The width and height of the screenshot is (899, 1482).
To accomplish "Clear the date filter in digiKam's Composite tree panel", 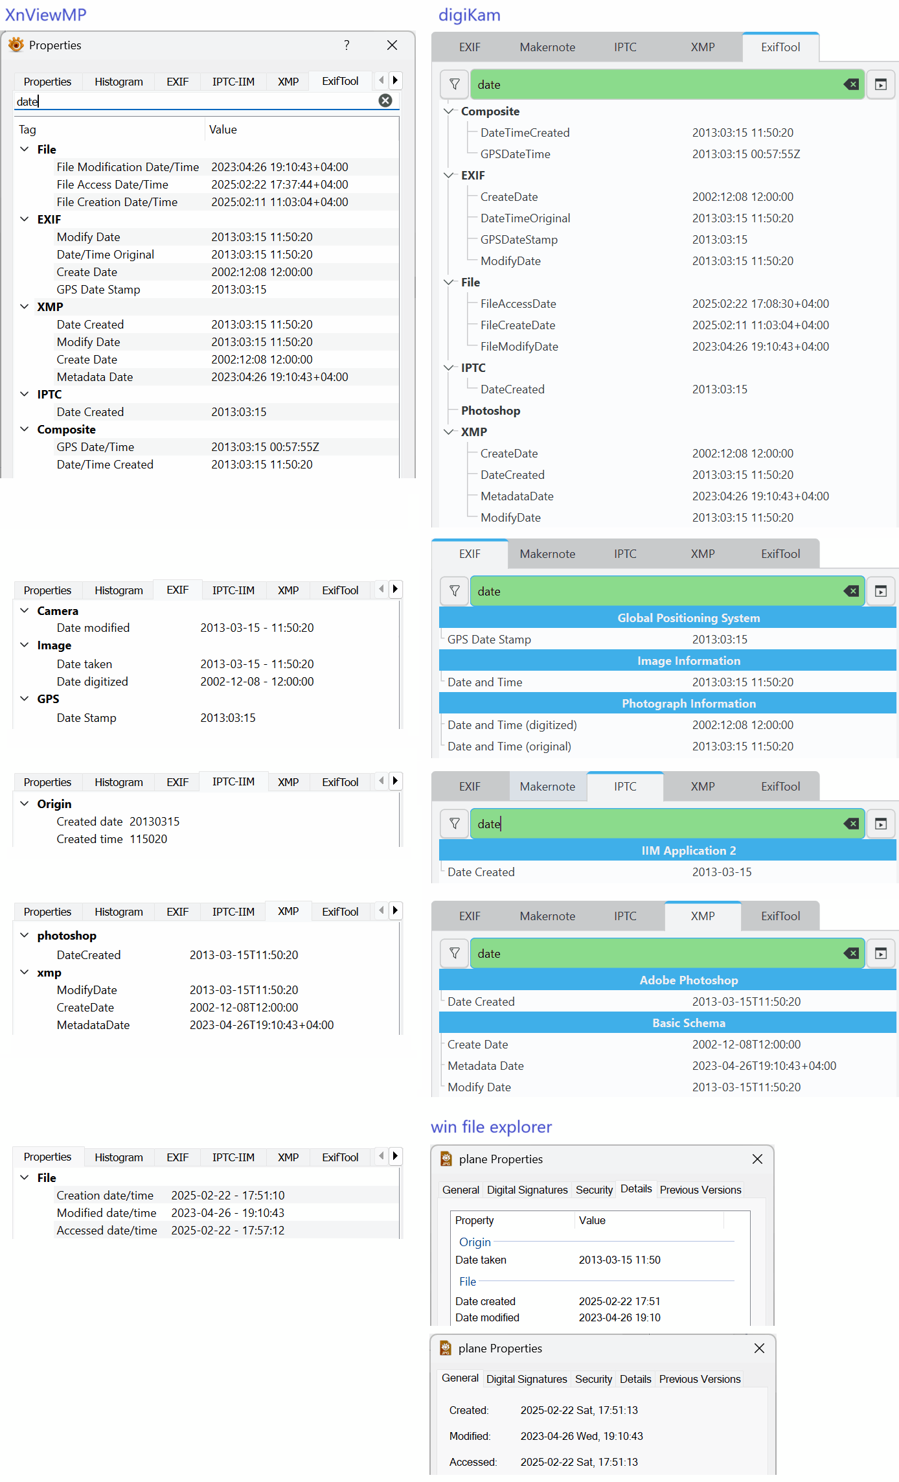I will point(851,84).
